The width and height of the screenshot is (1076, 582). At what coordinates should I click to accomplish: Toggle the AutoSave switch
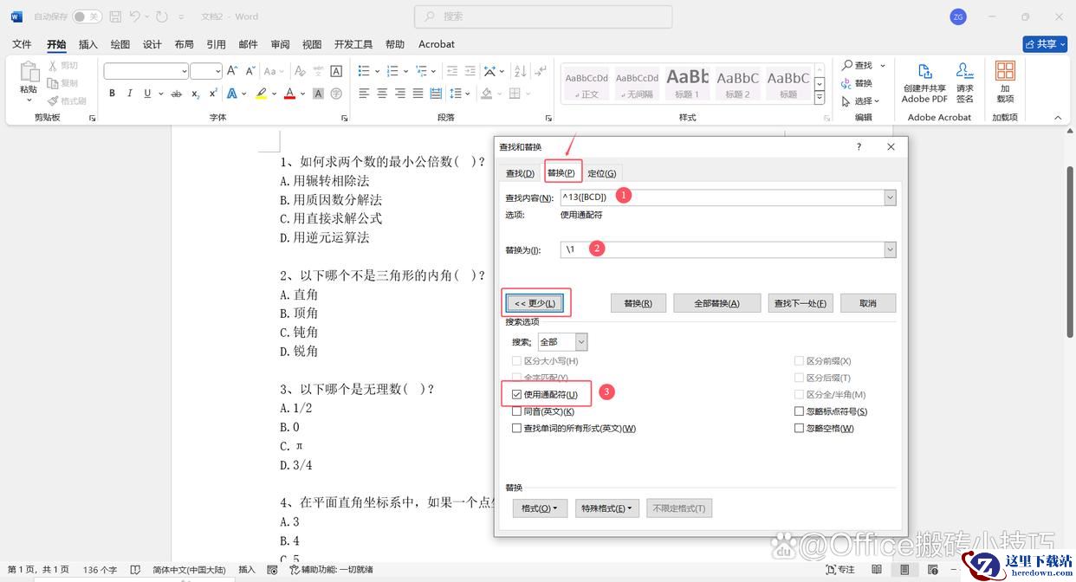[86, 16]
